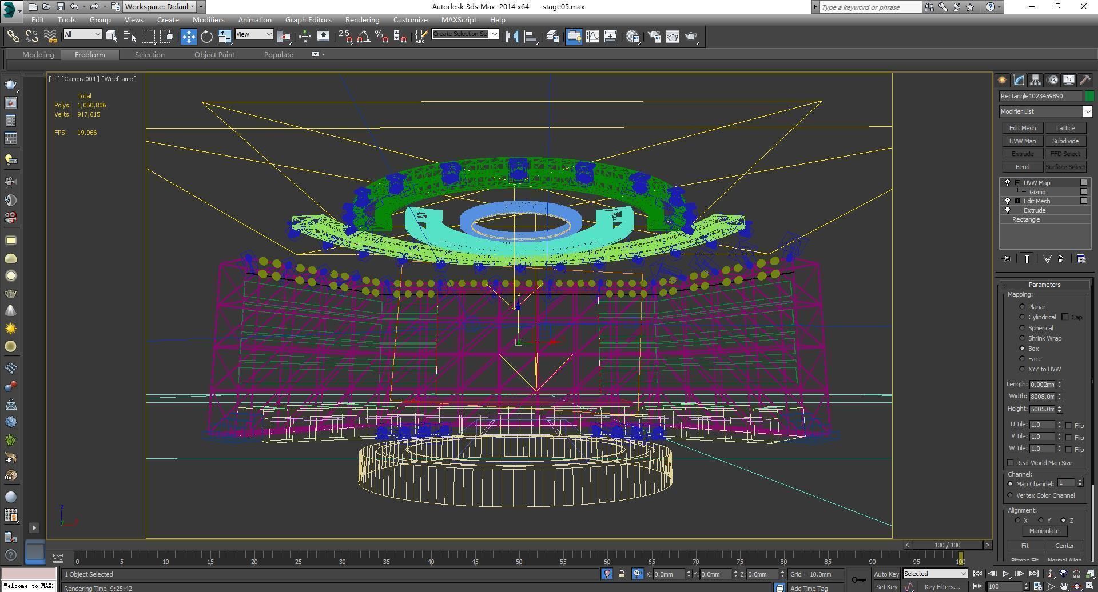Click the Pin Stack icon
The image size is (1098, 592).
1007,259
